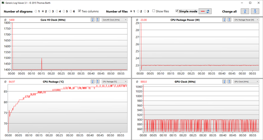Open the GPU Clock sensor dropdown
This screenshot has height=140, width=263.
pos(246,81)
